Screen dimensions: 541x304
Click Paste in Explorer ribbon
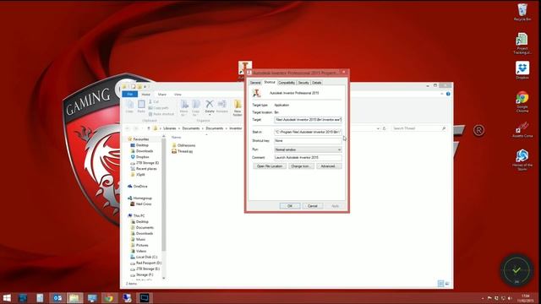point(141,106)
